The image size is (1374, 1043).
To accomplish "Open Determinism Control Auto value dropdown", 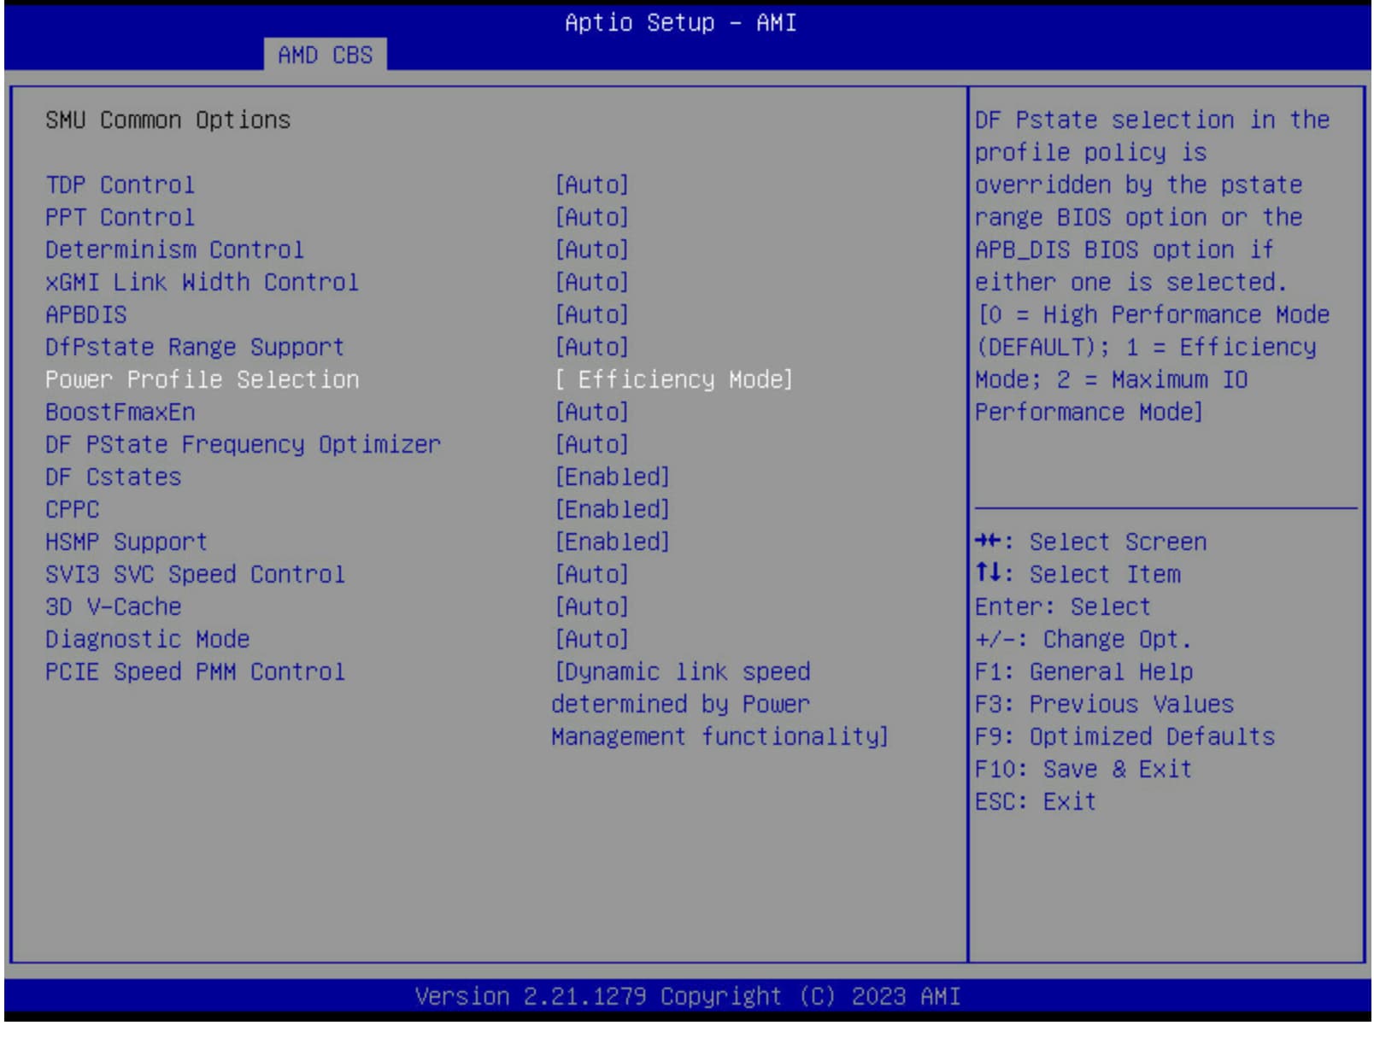I will click(x=591, y=250).
